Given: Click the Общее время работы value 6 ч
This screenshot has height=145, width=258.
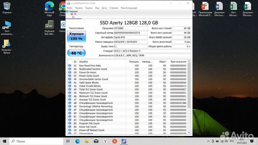Looking at the screenshot, I should [181, 46].
